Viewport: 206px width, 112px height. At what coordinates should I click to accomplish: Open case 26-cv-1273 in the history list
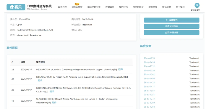149,99
